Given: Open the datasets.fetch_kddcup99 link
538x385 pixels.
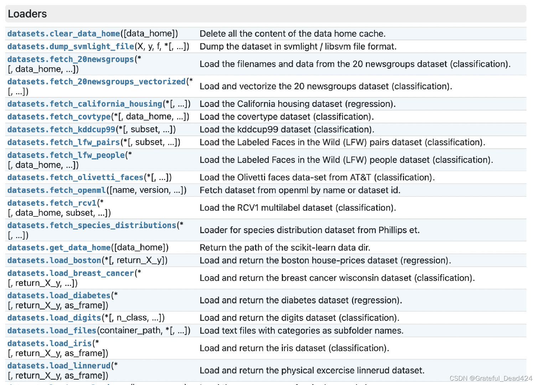Looking at the screenshot, I should coord(61,130).
